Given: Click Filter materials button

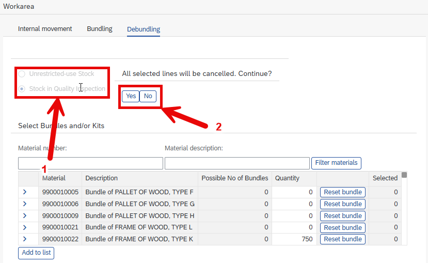Looking at the screenshot, I should (336, 163).
